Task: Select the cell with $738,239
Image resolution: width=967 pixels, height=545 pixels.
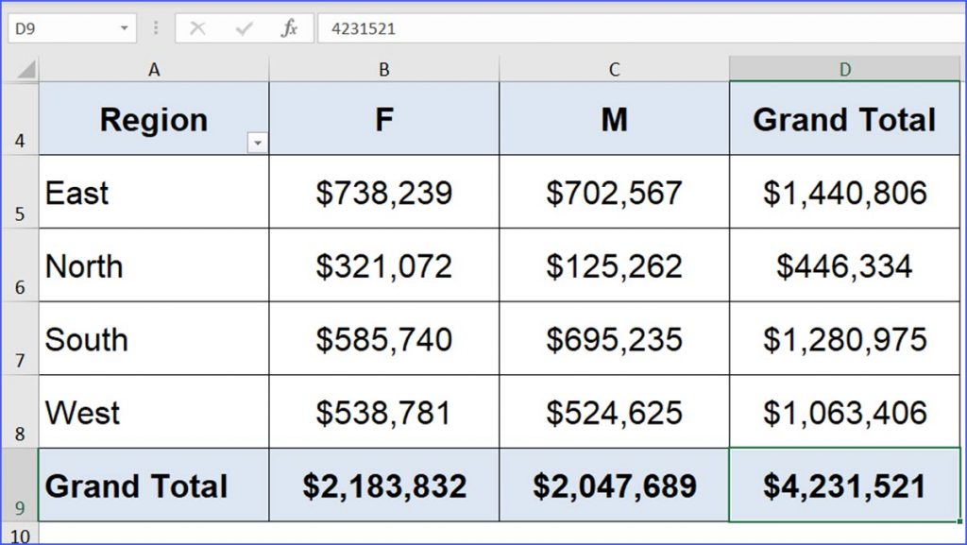Action: coord(384,192)
